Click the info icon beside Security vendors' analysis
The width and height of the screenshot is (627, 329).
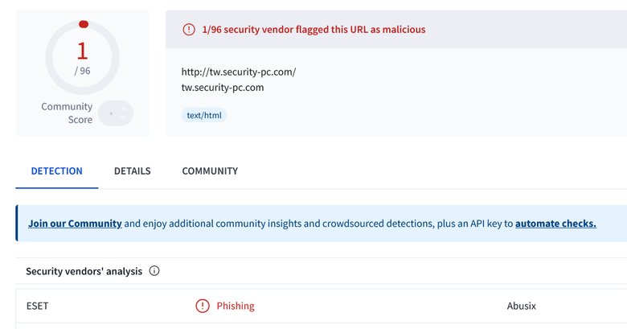pyautogui.click(x=154, y=271)
